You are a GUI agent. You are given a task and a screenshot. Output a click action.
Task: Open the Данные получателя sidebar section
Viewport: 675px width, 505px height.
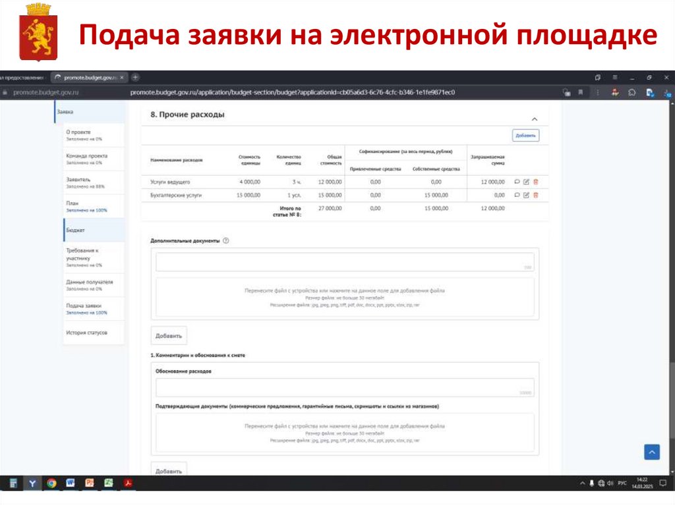coord(94,284)
